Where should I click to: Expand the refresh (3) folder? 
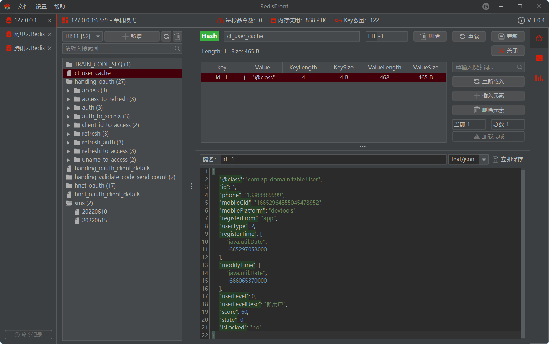point(68,134)
